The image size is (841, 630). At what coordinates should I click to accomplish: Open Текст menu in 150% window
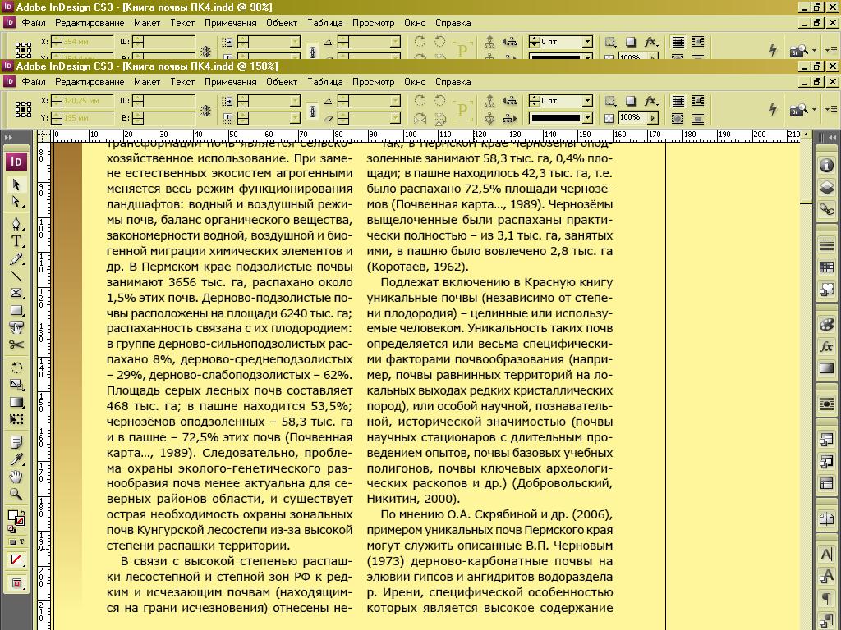182,82
